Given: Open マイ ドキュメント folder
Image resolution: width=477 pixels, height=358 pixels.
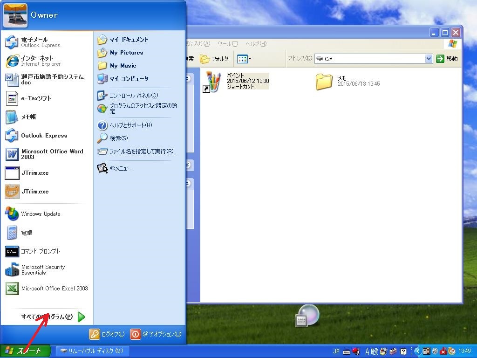Looking at the screenshot, I should (x=139, y=40).
